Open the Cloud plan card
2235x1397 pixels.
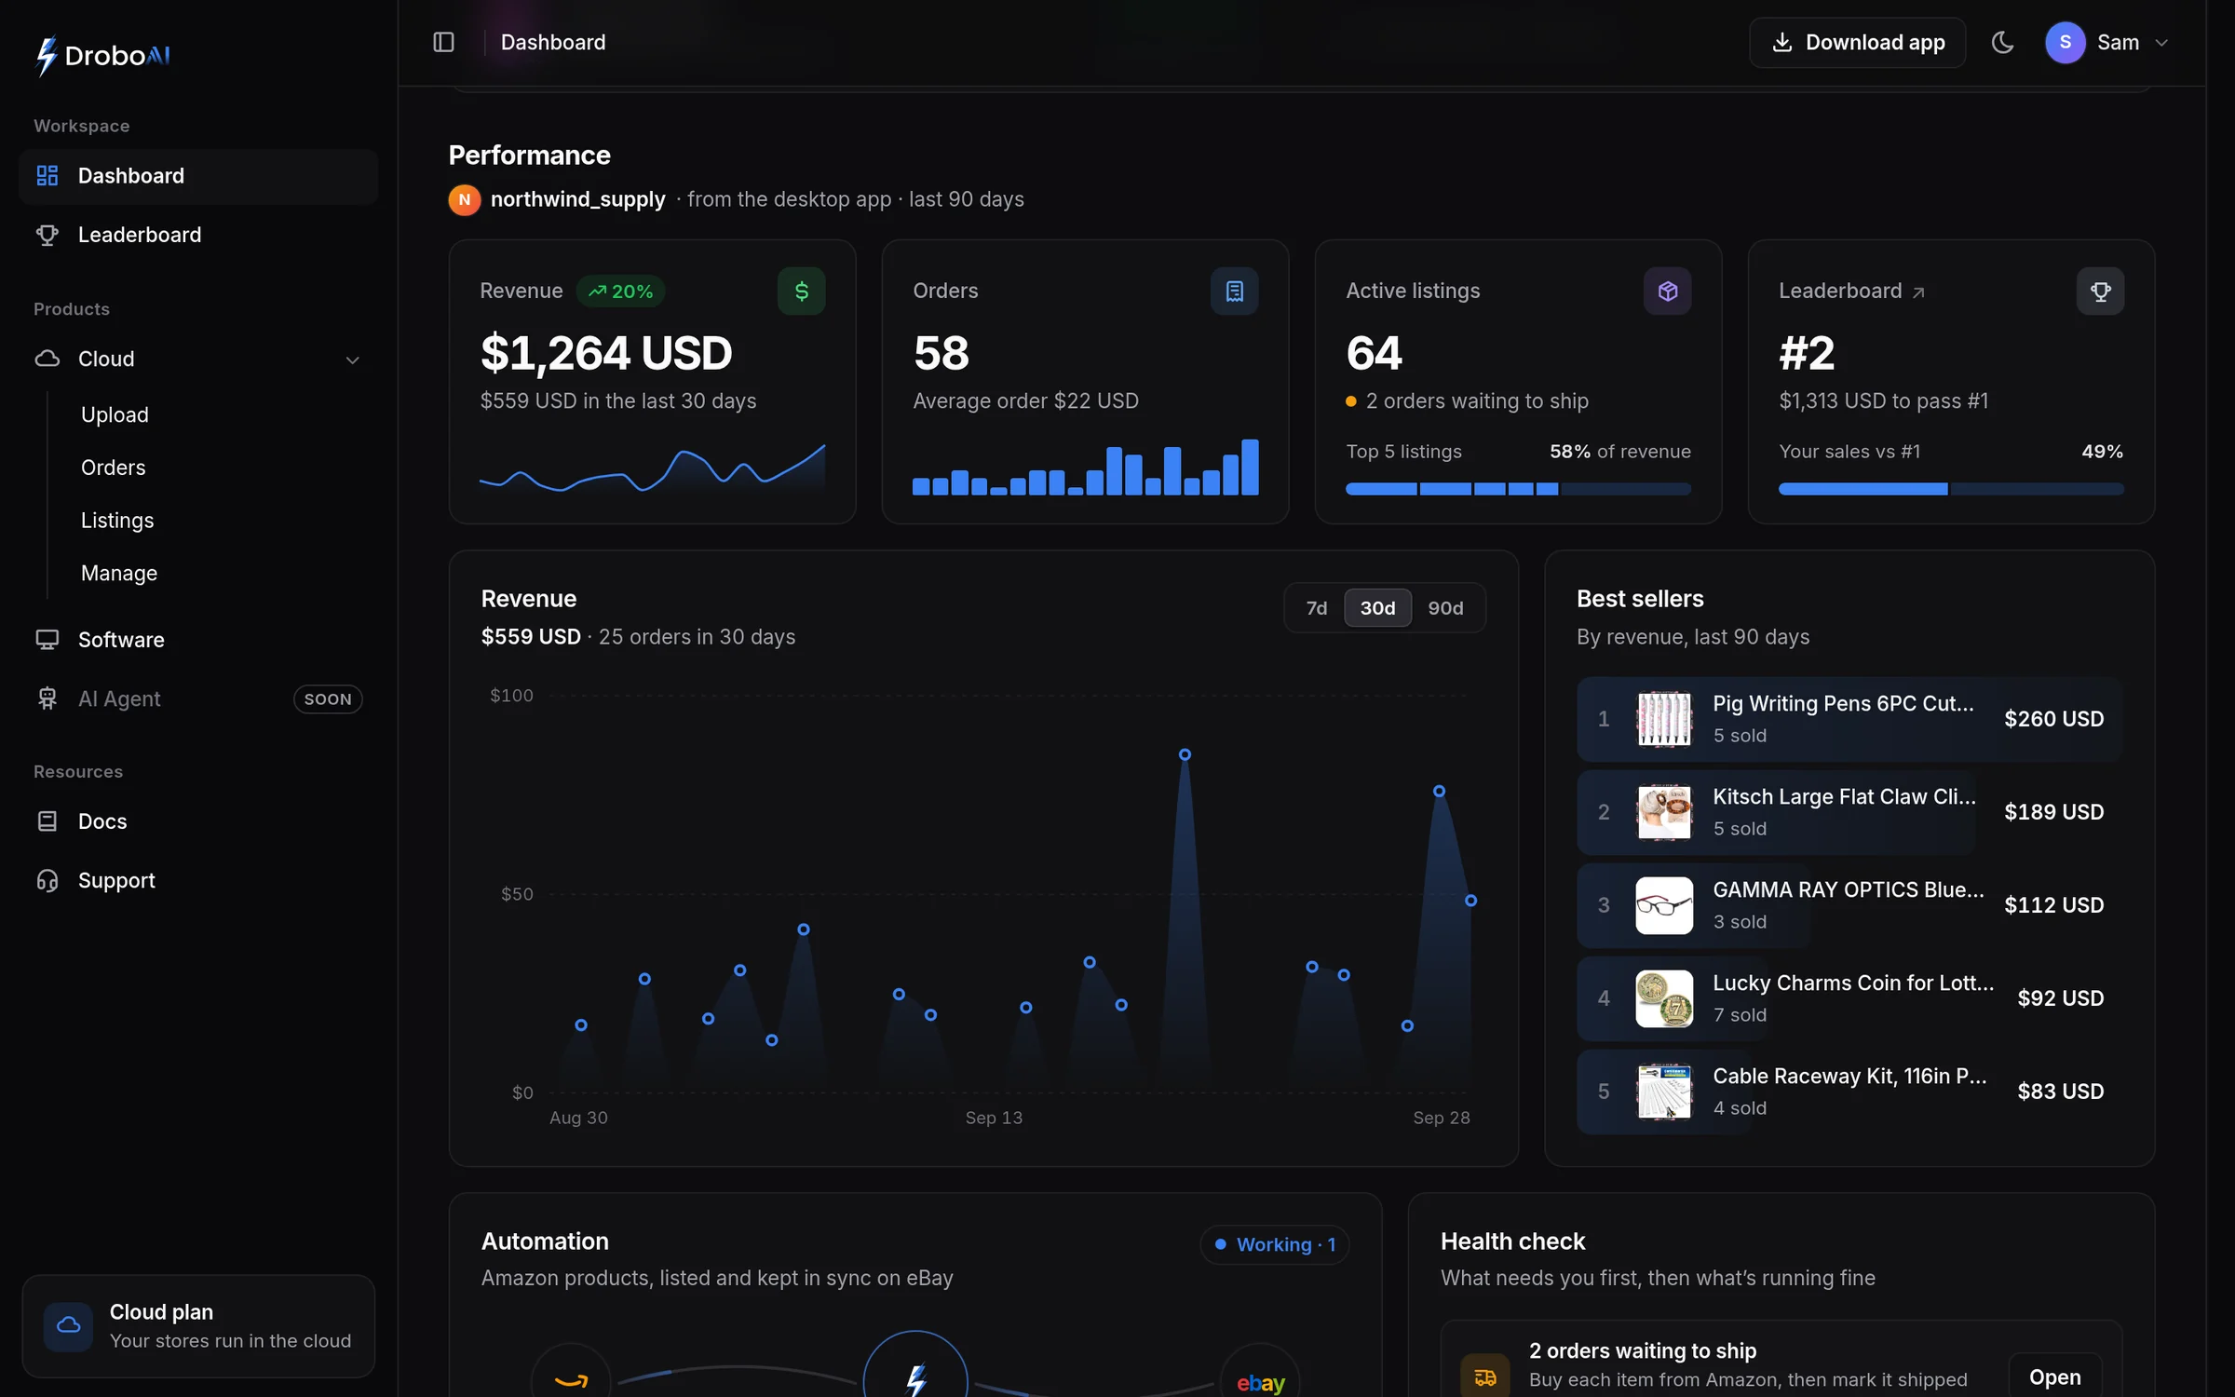coord(198,1325)
